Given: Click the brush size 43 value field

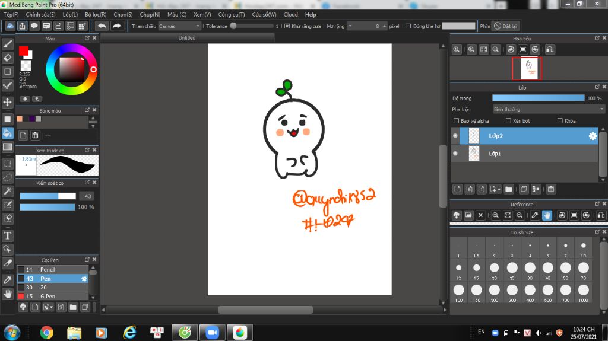Looking at the screenshot, I should pos(87,196).
